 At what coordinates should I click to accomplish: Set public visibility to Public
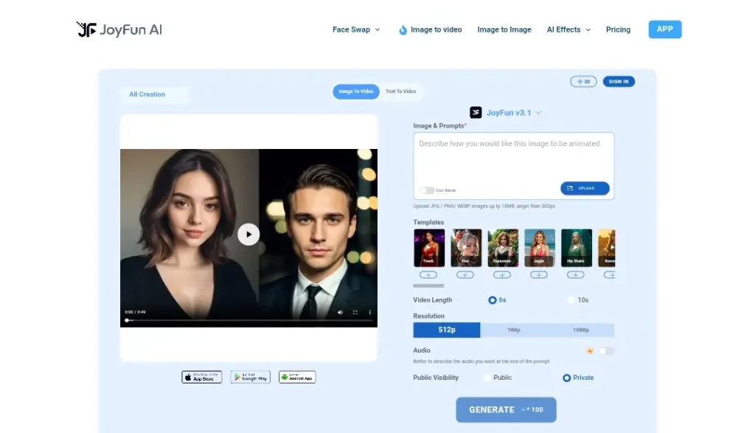(x=487, y=378)
